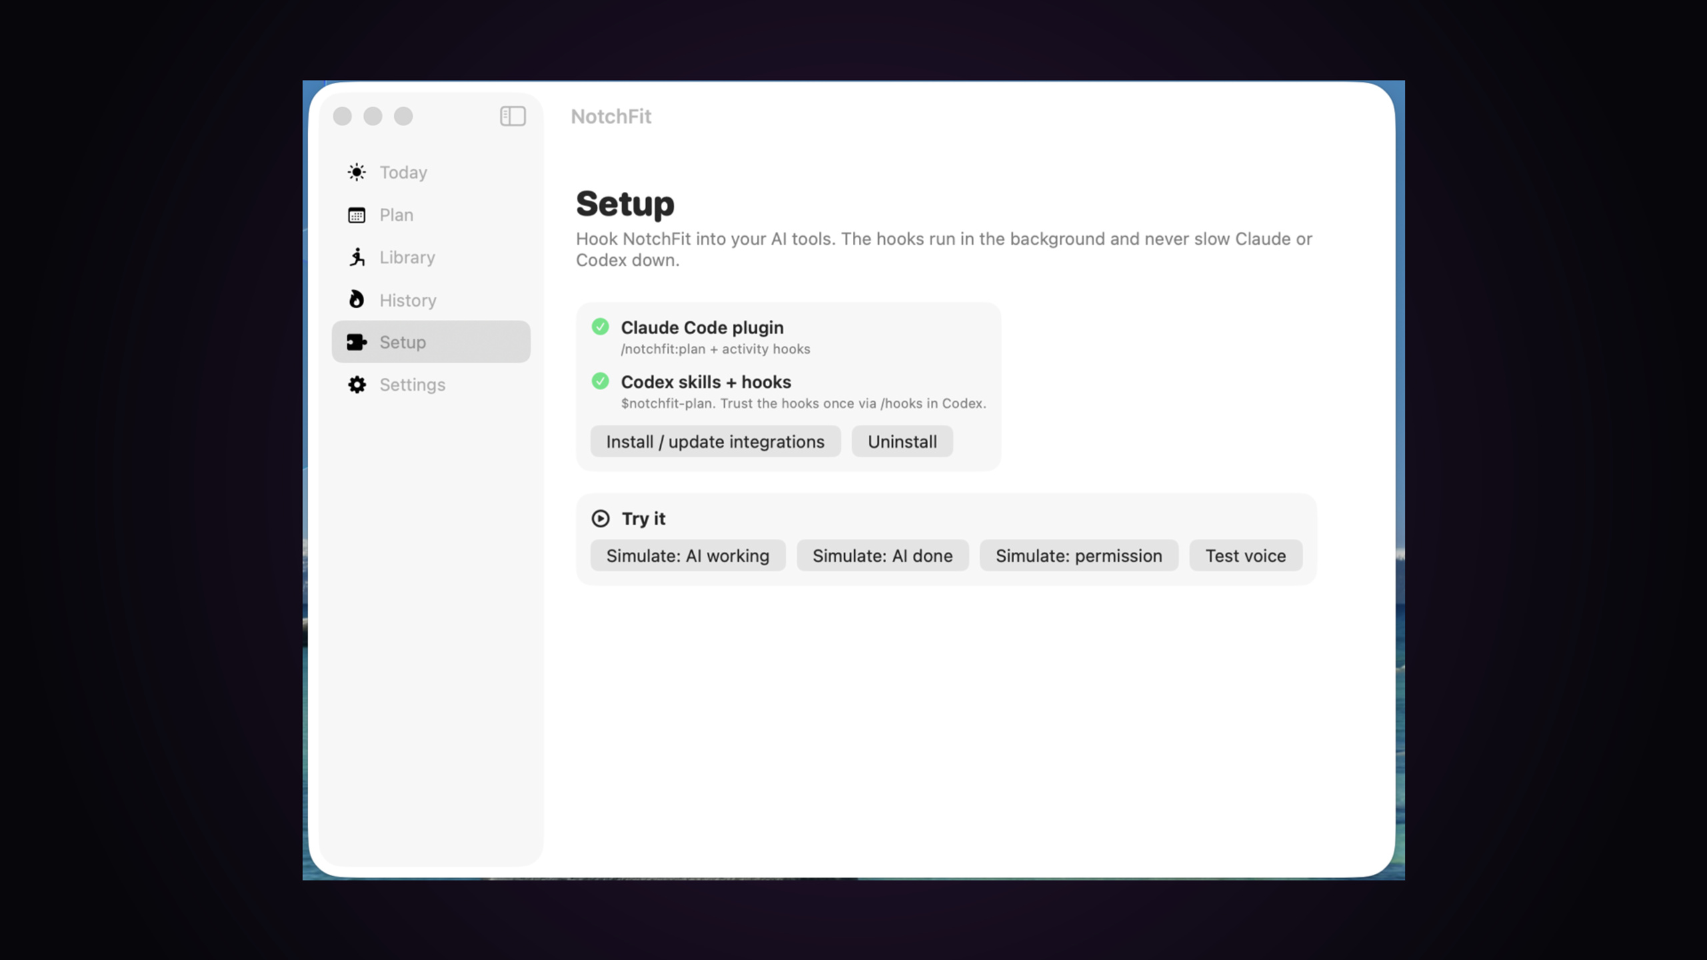
Task: Click the Codex skills + hooks label
Action: (705, 382)
